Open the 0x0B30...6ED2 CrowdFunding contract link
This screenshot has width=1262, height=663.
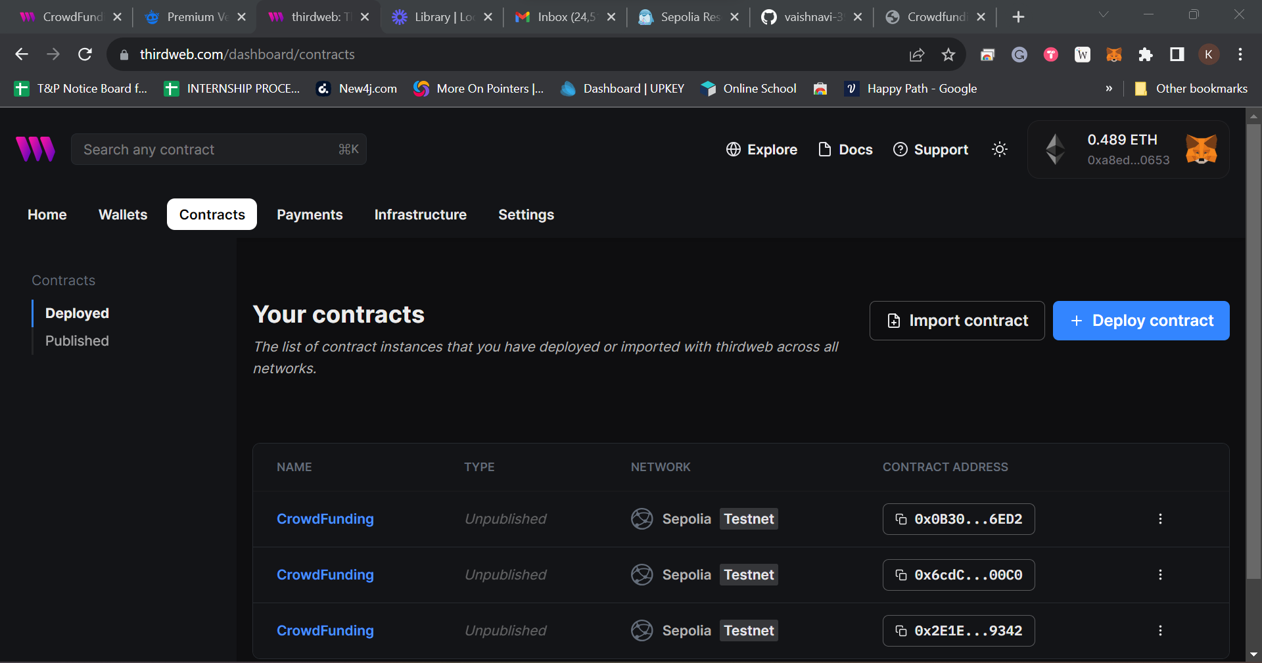pos(325,519)
